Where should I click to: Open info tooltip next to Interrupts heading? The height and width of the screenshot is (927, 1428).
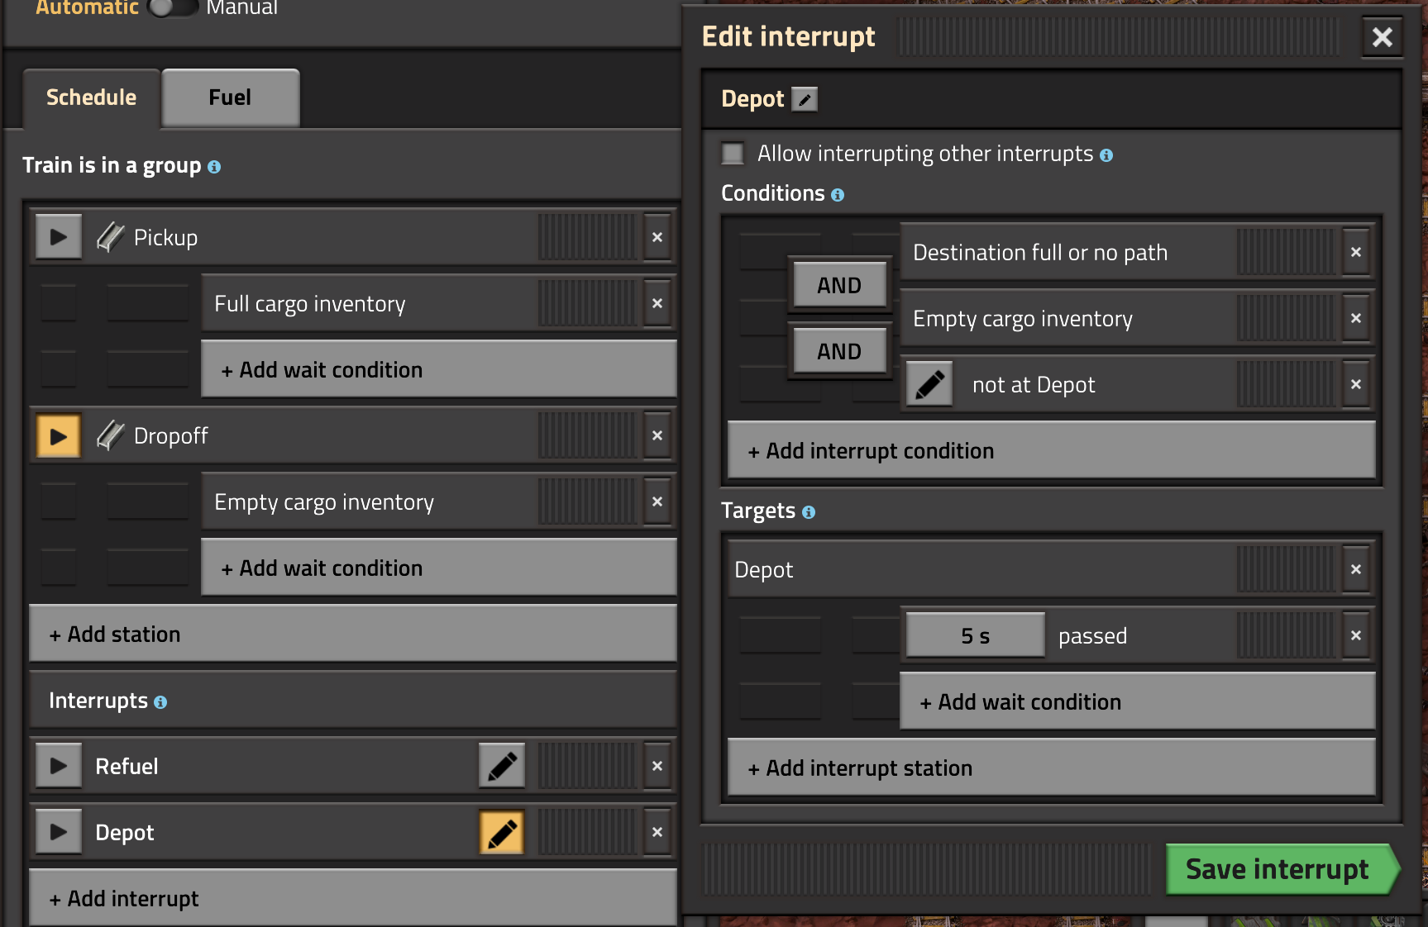click(160, 702)
